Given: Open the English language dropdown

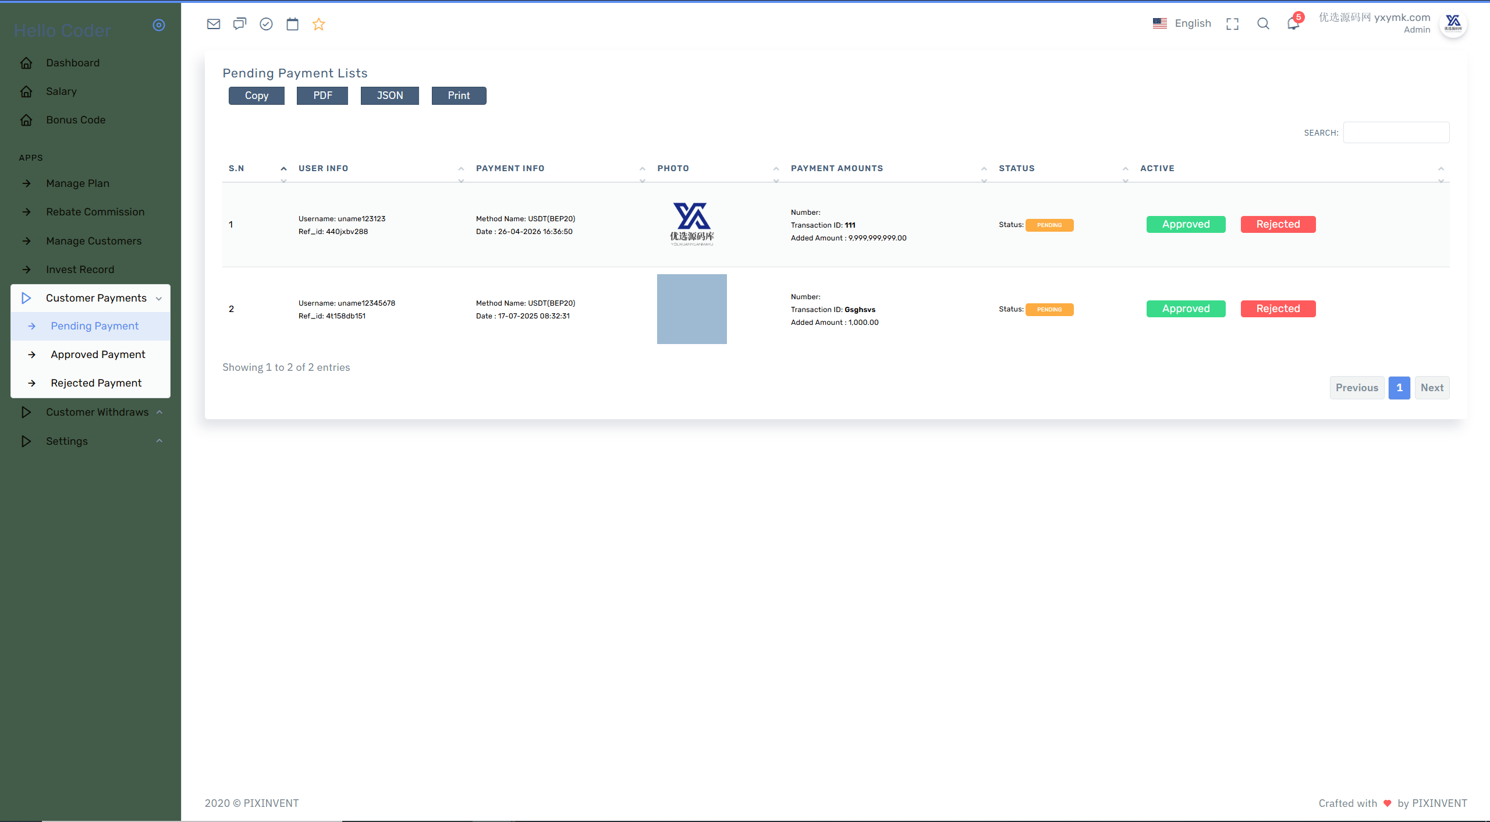Looking at the screenshot, I should point(1182,23).
